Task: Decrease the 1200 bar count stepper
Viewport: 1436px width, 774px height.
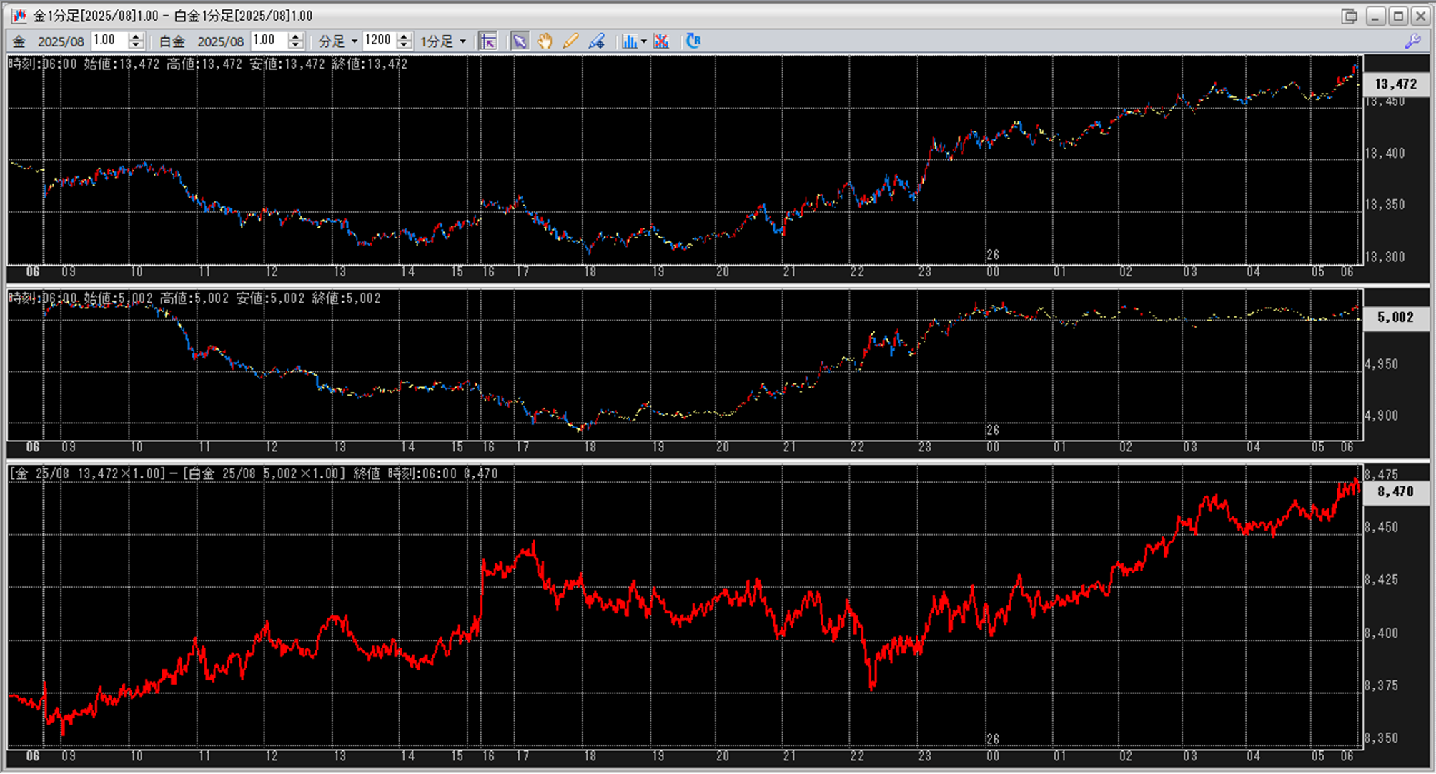Action: pyautogui.click(x=405, y=45)
